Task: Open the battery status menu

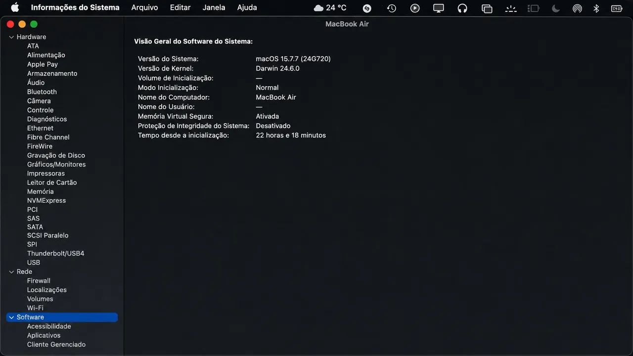Action: coord(617,8)
